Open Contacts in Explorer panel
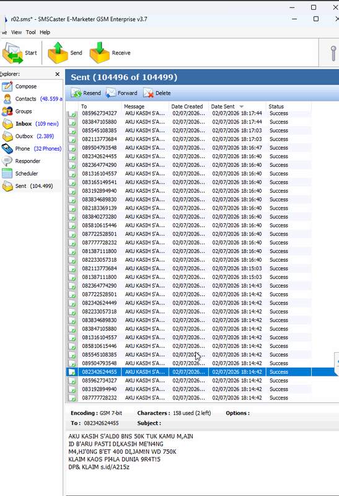This screenshot has width=339, height=496. coord(25,99)
